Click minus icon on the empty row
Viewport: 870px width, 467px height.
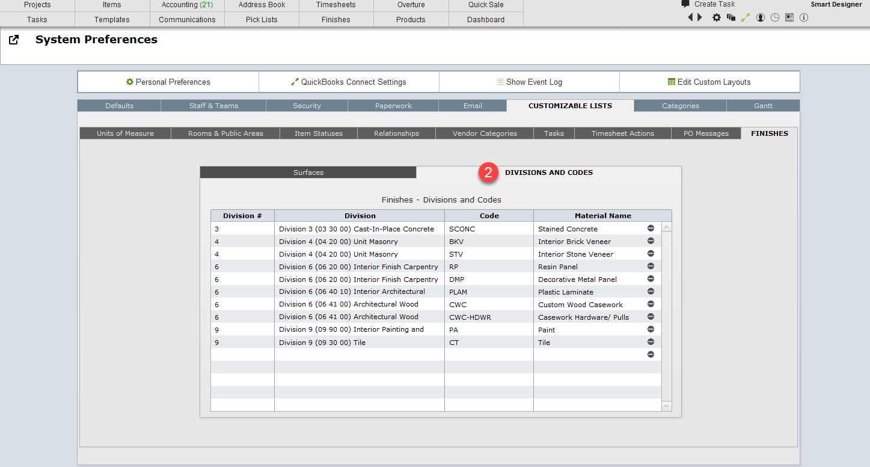pos(651,355)
